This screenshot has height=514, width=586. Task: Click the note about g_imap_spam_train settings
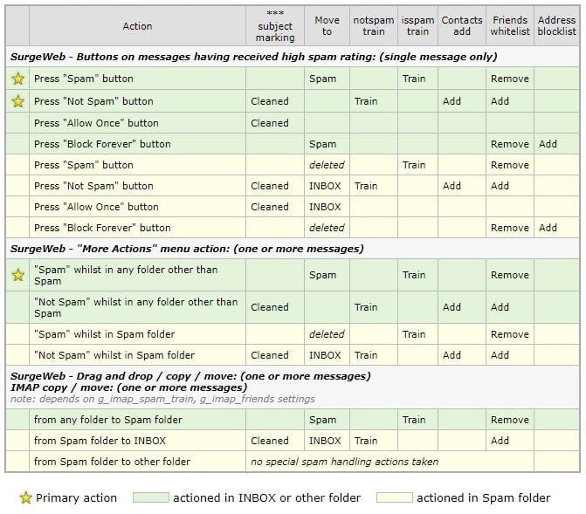tap(162, 400)
